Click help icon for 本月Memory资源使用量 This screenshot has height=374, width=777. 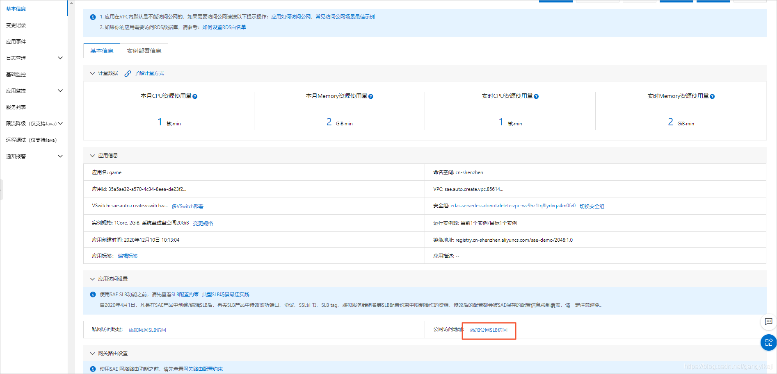[x=370, y=97]
